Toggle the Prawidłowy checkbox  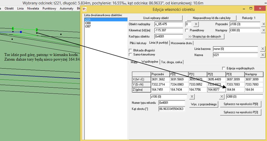coord(187,30)
